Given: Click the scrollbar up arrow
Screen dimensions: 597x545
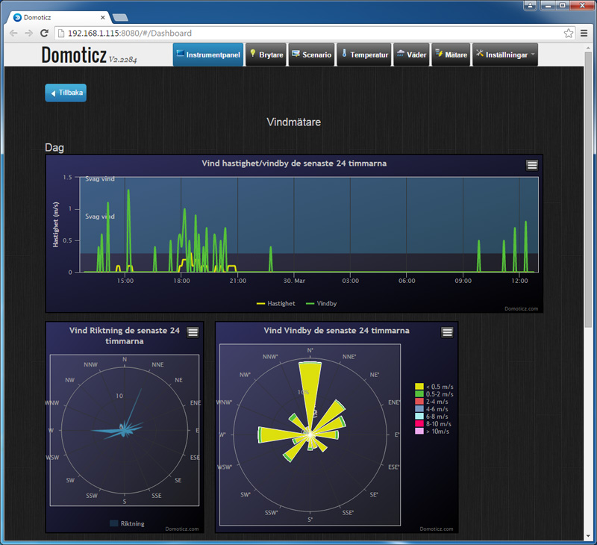Looking at the screenshot, I should (588, 47).
